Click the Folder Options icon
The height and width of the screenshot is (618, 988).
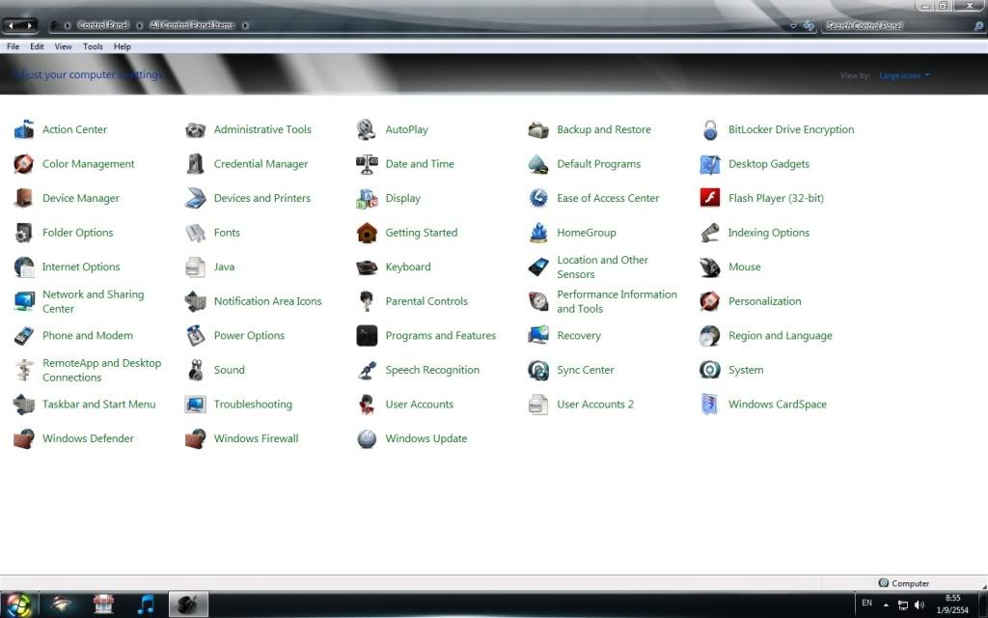pyautogui.click(x=24, y=233)
